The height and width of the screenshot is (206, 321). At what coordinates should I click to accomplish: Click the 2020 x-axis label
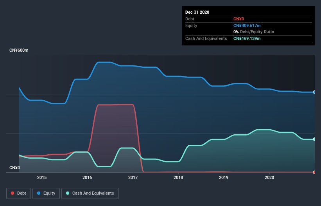click(269, 177)
